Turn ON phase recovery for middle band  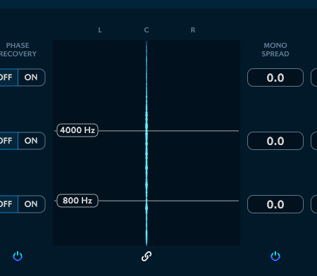coord(32,141)
